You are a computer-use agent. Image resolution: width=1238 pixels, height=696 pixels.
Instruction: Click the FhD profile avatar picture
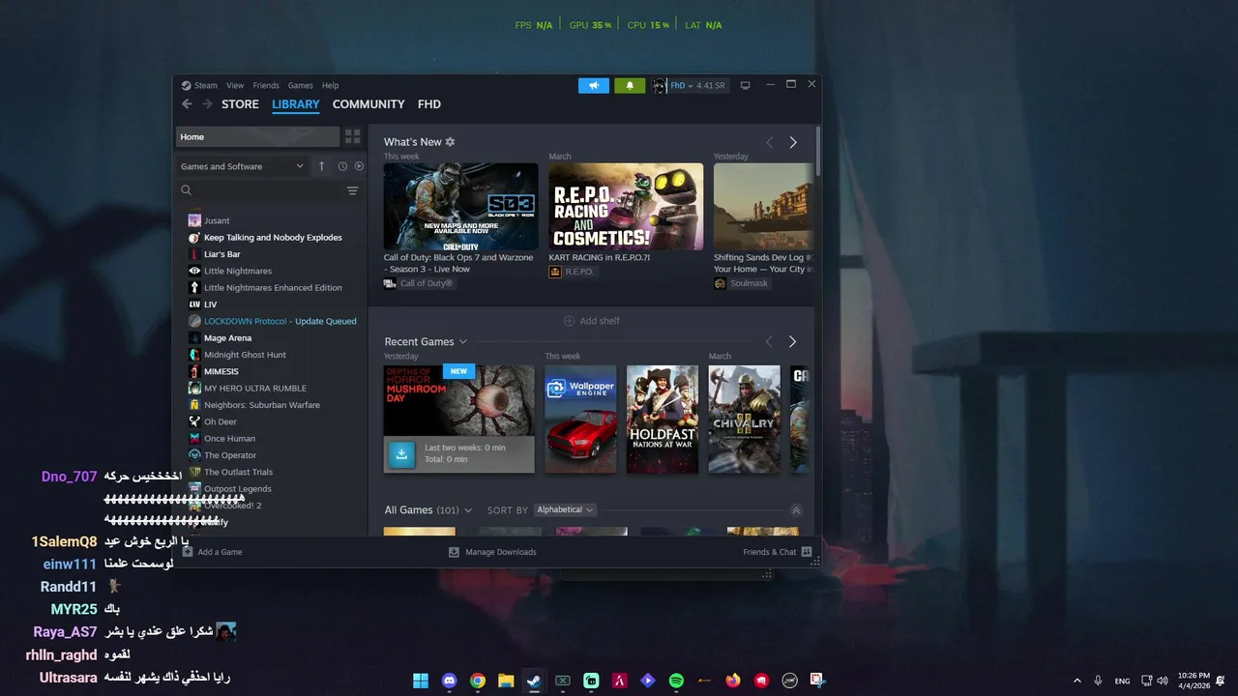[659, 85]
